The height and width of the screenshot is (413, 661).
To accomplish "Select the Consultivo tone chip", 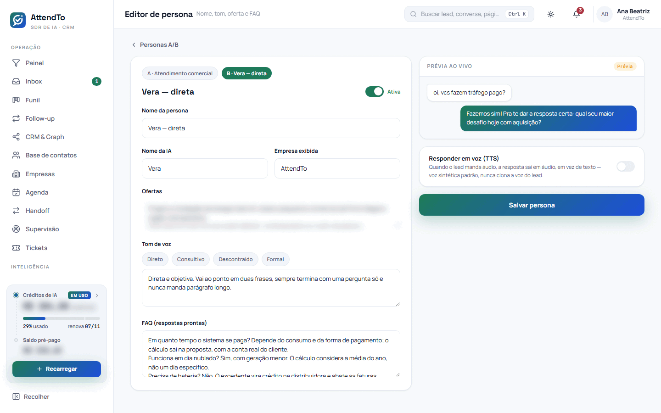I will pos(190,259).
